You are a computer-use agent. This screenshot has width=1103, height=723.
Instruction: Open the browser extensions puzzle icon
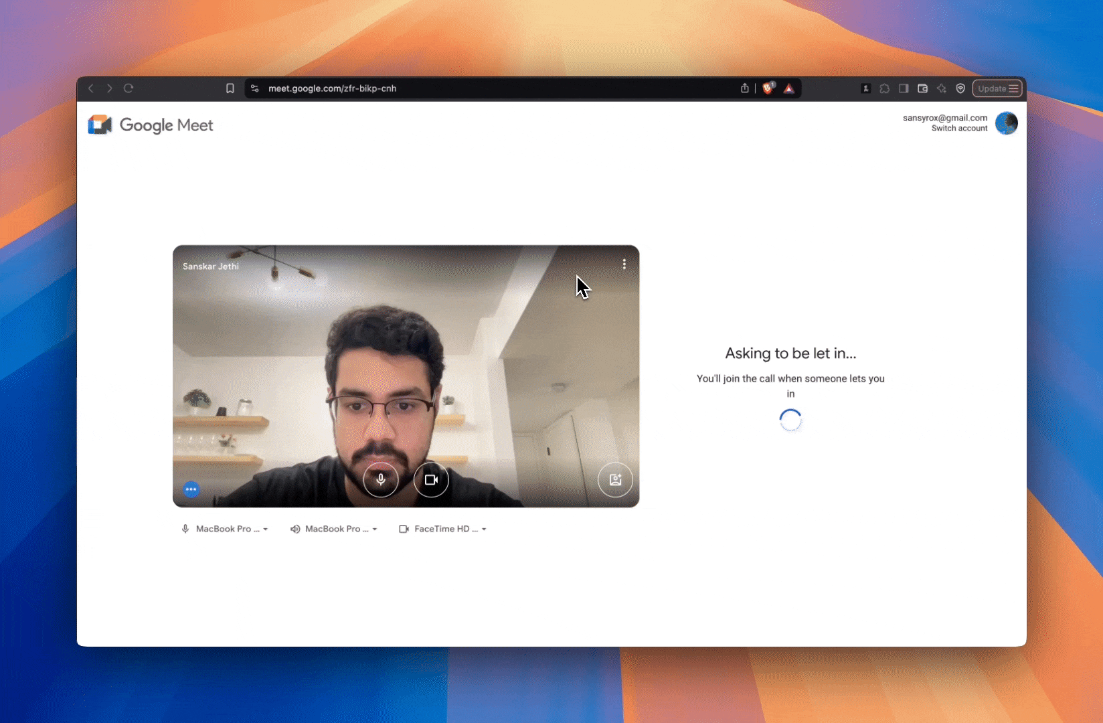tap(885, 88)
